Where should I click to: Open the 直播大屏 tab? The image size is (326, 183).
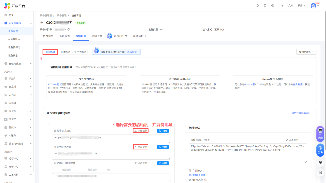[x=97, y=36]
